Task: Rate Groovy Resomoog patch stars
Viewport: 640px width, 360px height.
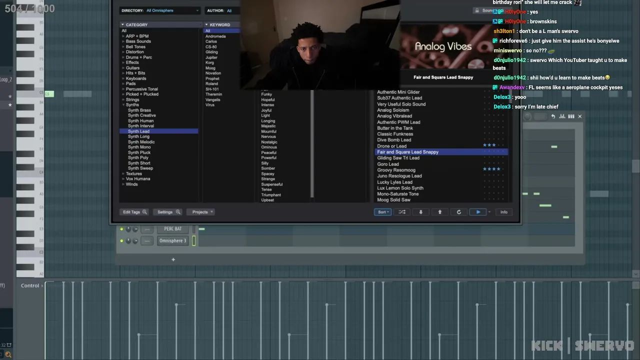Action: coord(492,169)
